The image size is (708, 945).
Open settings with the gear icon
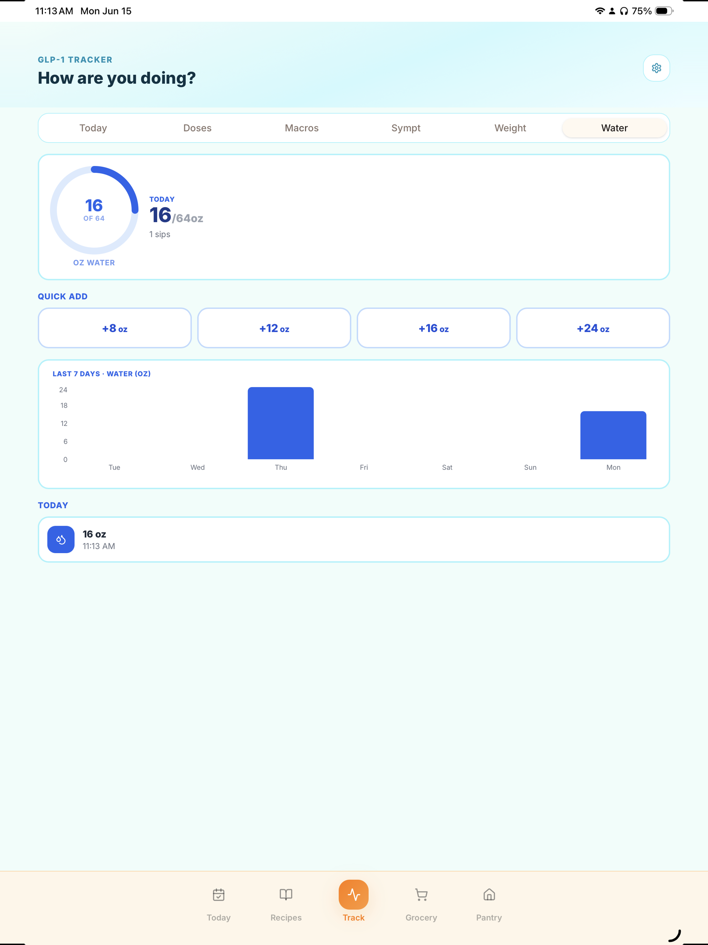(656, 68)
